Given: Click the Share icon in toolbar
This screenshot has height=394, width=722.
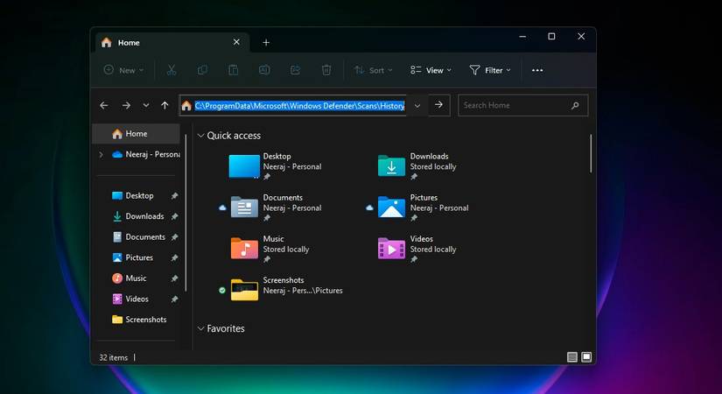Looking at the screenshot, I should tap(295, 70).
